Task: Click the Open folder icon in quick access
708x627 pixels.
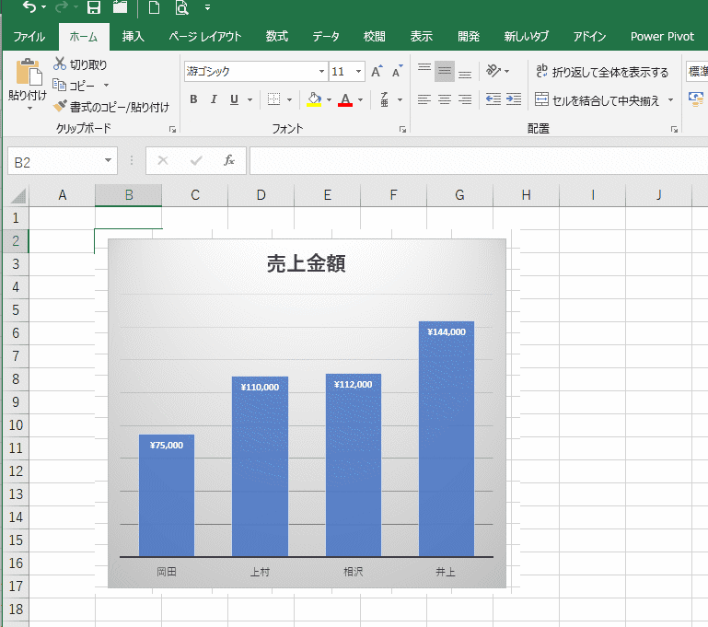Action: pos(120,7)
